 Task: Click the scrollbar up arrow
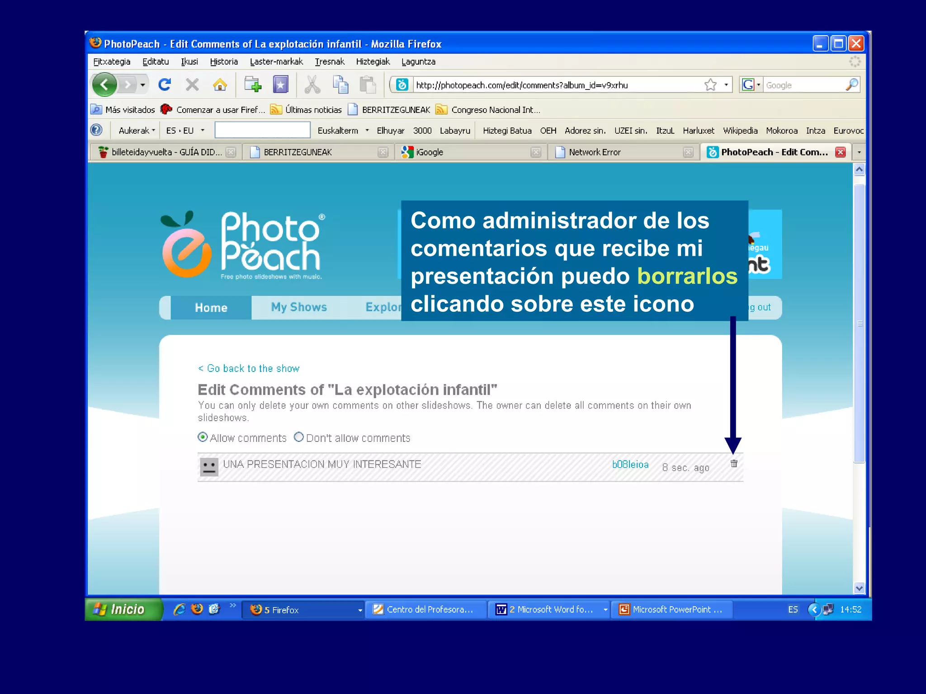[859, 169]
